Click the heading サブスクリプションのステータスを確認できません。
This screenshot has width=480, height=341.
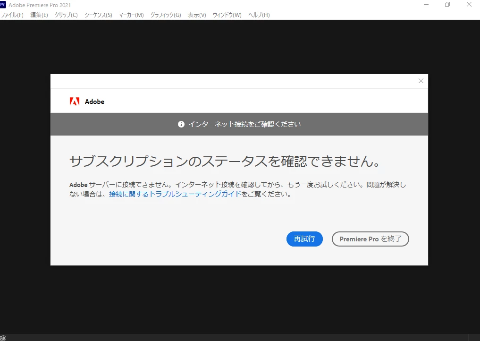(225, 161)
